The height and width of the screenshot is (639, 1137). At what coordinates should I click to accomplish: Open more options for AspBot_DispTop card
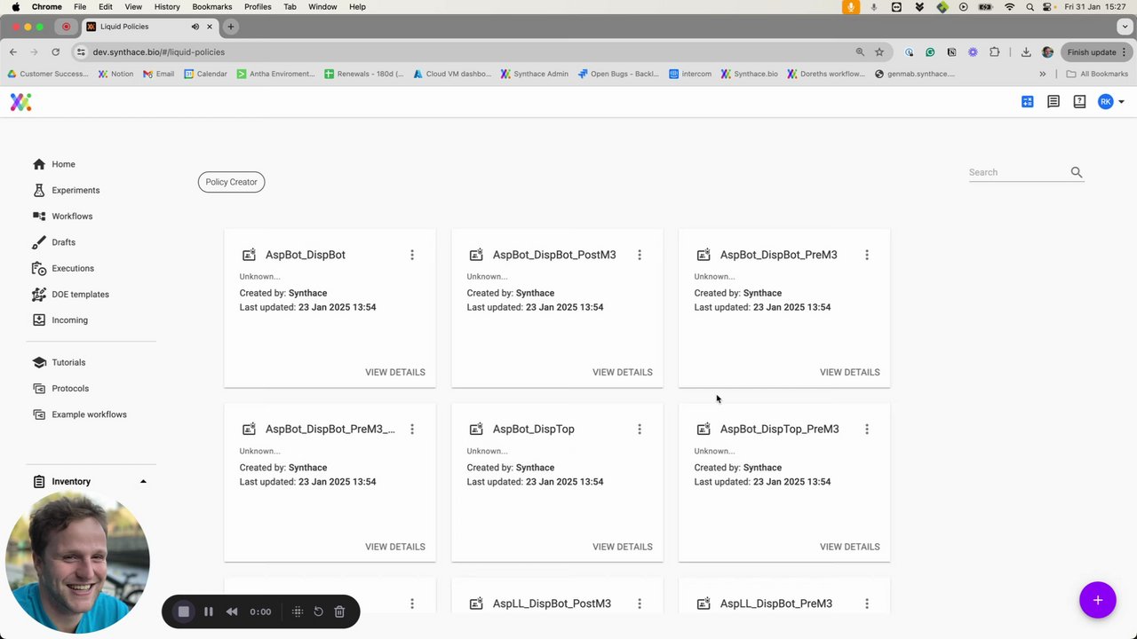click(x=640, y=430)
